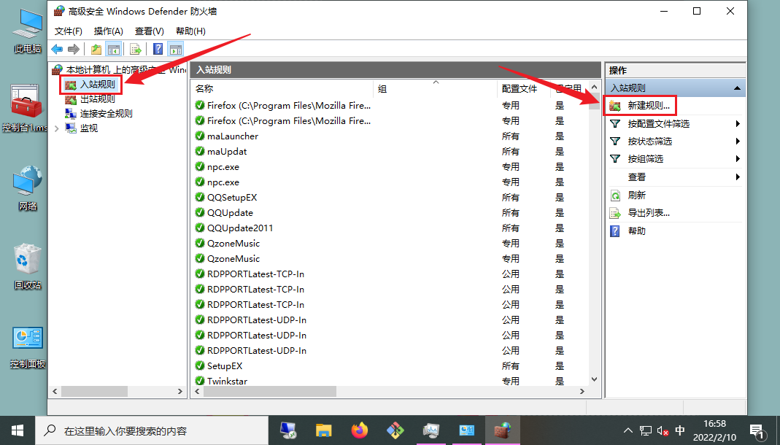Click the Up one level folder icon
This screenshot has width=780, height=445.
pyautogui.click(x=96, y=49)
